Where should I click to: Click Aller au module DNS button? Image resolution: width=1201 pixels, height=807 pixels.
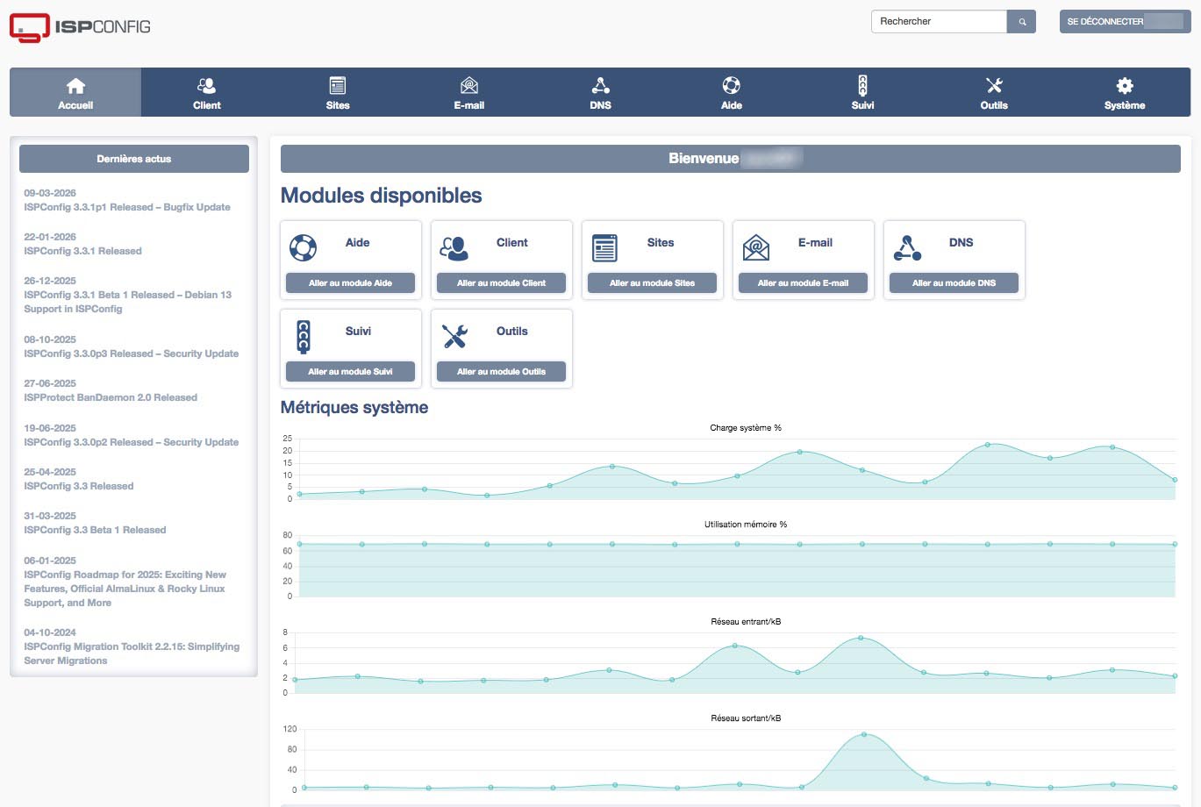954,283
